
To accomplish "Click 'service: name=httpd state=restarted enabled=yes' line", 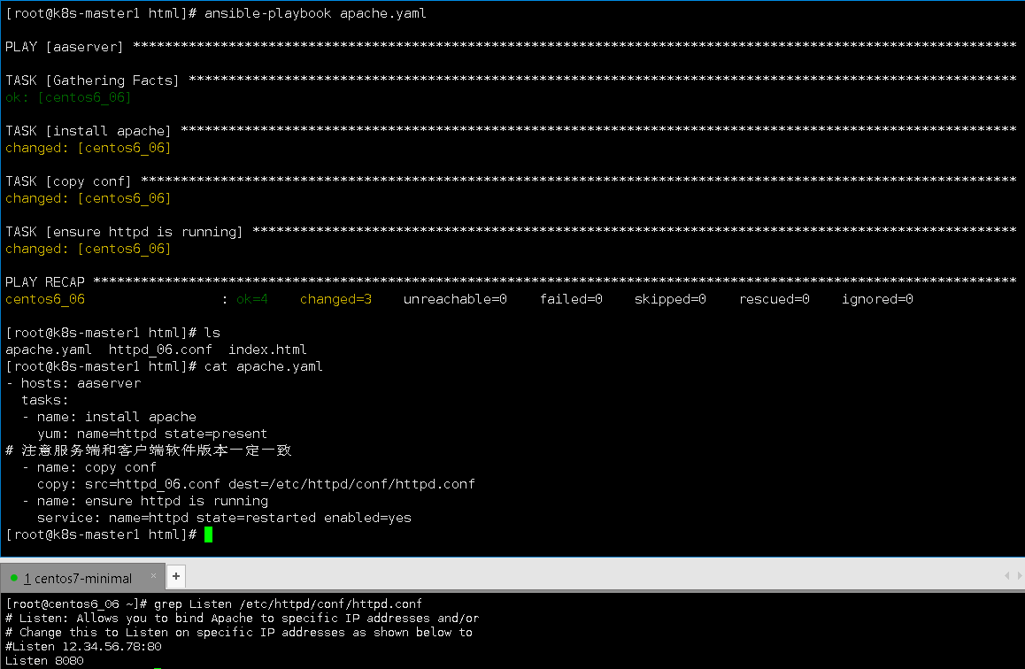I will (224, 518).
